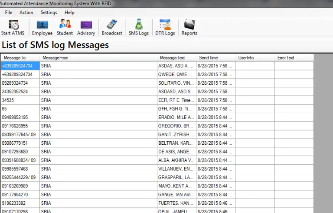Sort by SendTime column header
Screen dimensions: 333x213
pos(215,58)
